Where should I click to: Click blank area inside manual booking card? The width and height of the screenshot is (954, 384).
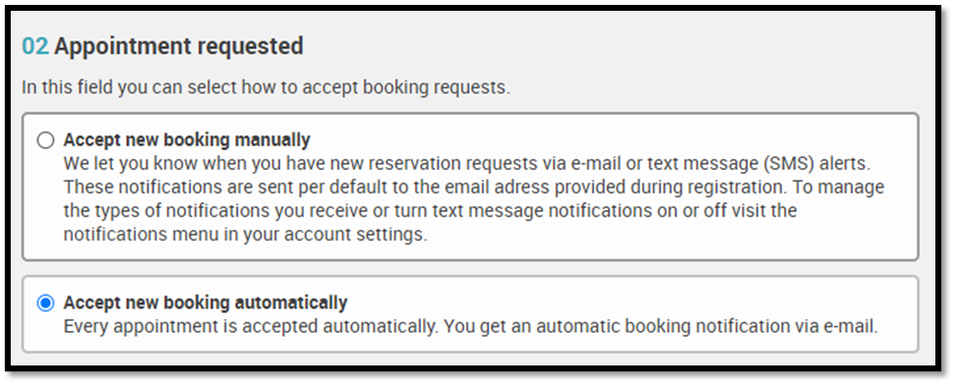point(669,240)
